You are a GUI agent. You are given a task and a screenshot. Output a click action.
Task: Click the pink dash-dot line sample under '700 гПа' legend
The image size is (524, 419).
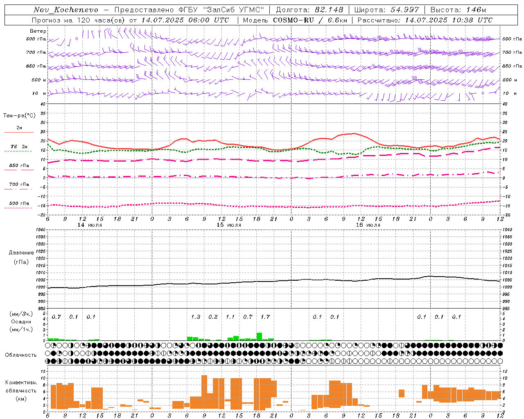[18, 189]
